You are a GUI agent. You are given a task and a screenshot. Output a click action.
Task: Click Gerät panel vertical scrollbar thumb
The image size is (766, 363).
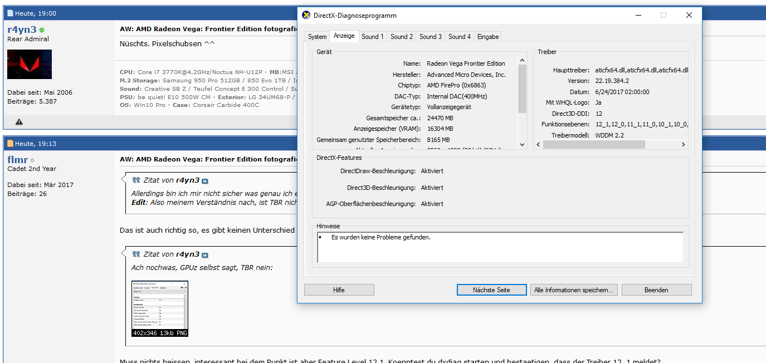pyautogui.click(x=522, y=89)
